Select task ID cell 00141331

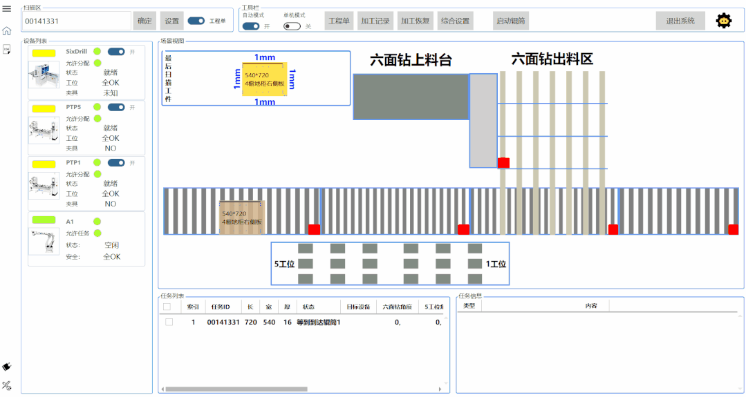pyautogui.click(x=223, y=322)
